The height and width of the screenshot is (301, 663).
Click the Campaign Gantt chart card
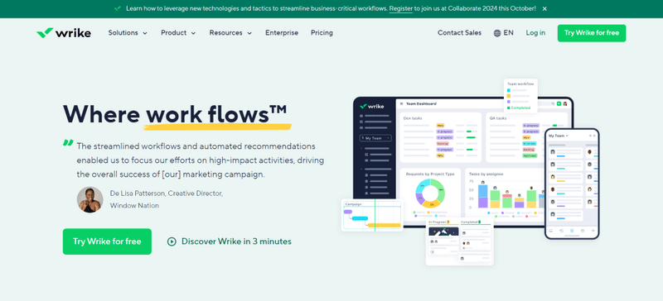372,215
